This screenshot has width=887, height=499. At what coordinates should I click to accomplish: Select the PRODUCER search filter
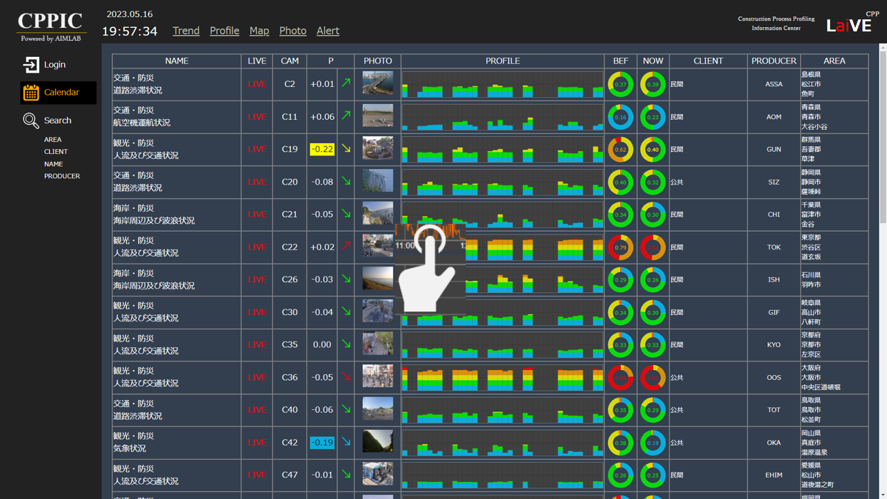pyautogui.click(x=62, y=176)
